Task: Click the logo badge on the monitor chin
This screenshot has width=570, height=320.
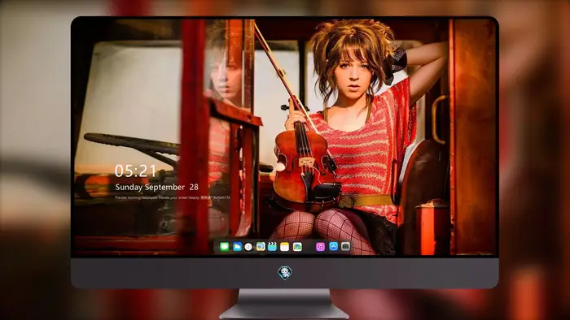Action: point(285,273)
